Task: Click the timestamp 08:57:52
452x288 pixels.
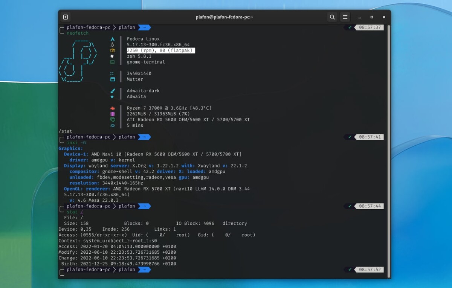Action: pos(370,270)
